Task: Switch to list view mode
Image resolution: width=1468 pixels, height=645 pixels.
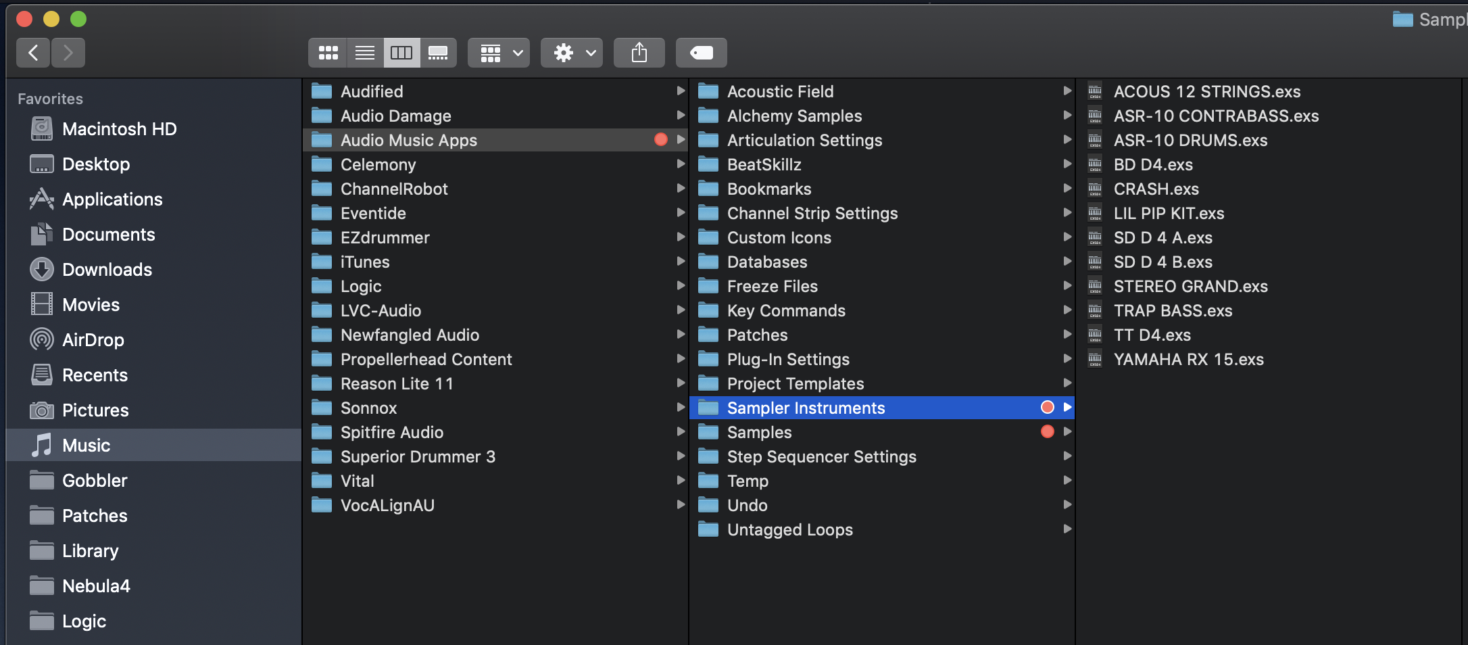Action: pos(365,53)
